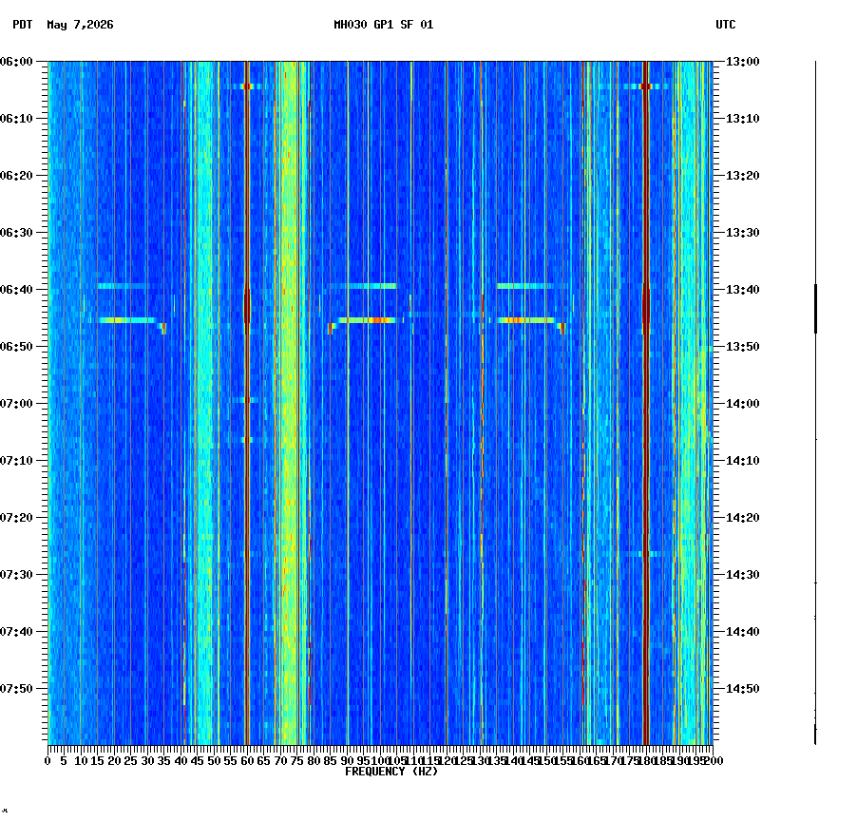Click the 14:10 UTC time label

point(743,461)
